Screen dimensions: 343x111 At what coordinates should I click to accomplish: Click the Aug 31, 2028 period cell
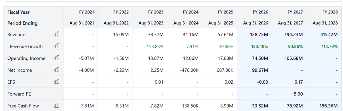click(x=325, y=23)
